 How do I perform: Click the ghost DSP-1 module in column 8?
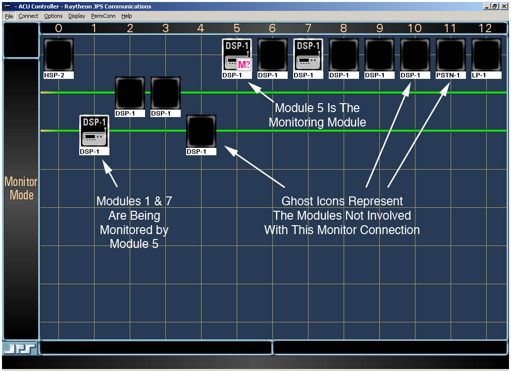[344, 55]
